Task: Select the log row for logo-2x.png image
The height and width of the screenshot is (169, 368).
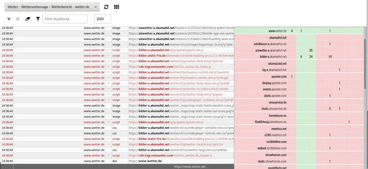Action: [x=117, y=45]
